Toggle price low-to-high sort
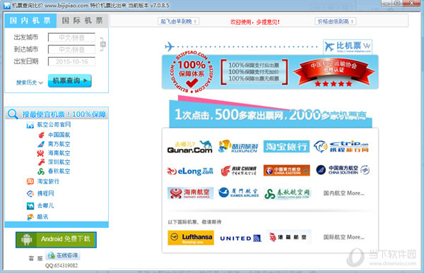The width and height of the screenshot is (424, 273). 335,21
